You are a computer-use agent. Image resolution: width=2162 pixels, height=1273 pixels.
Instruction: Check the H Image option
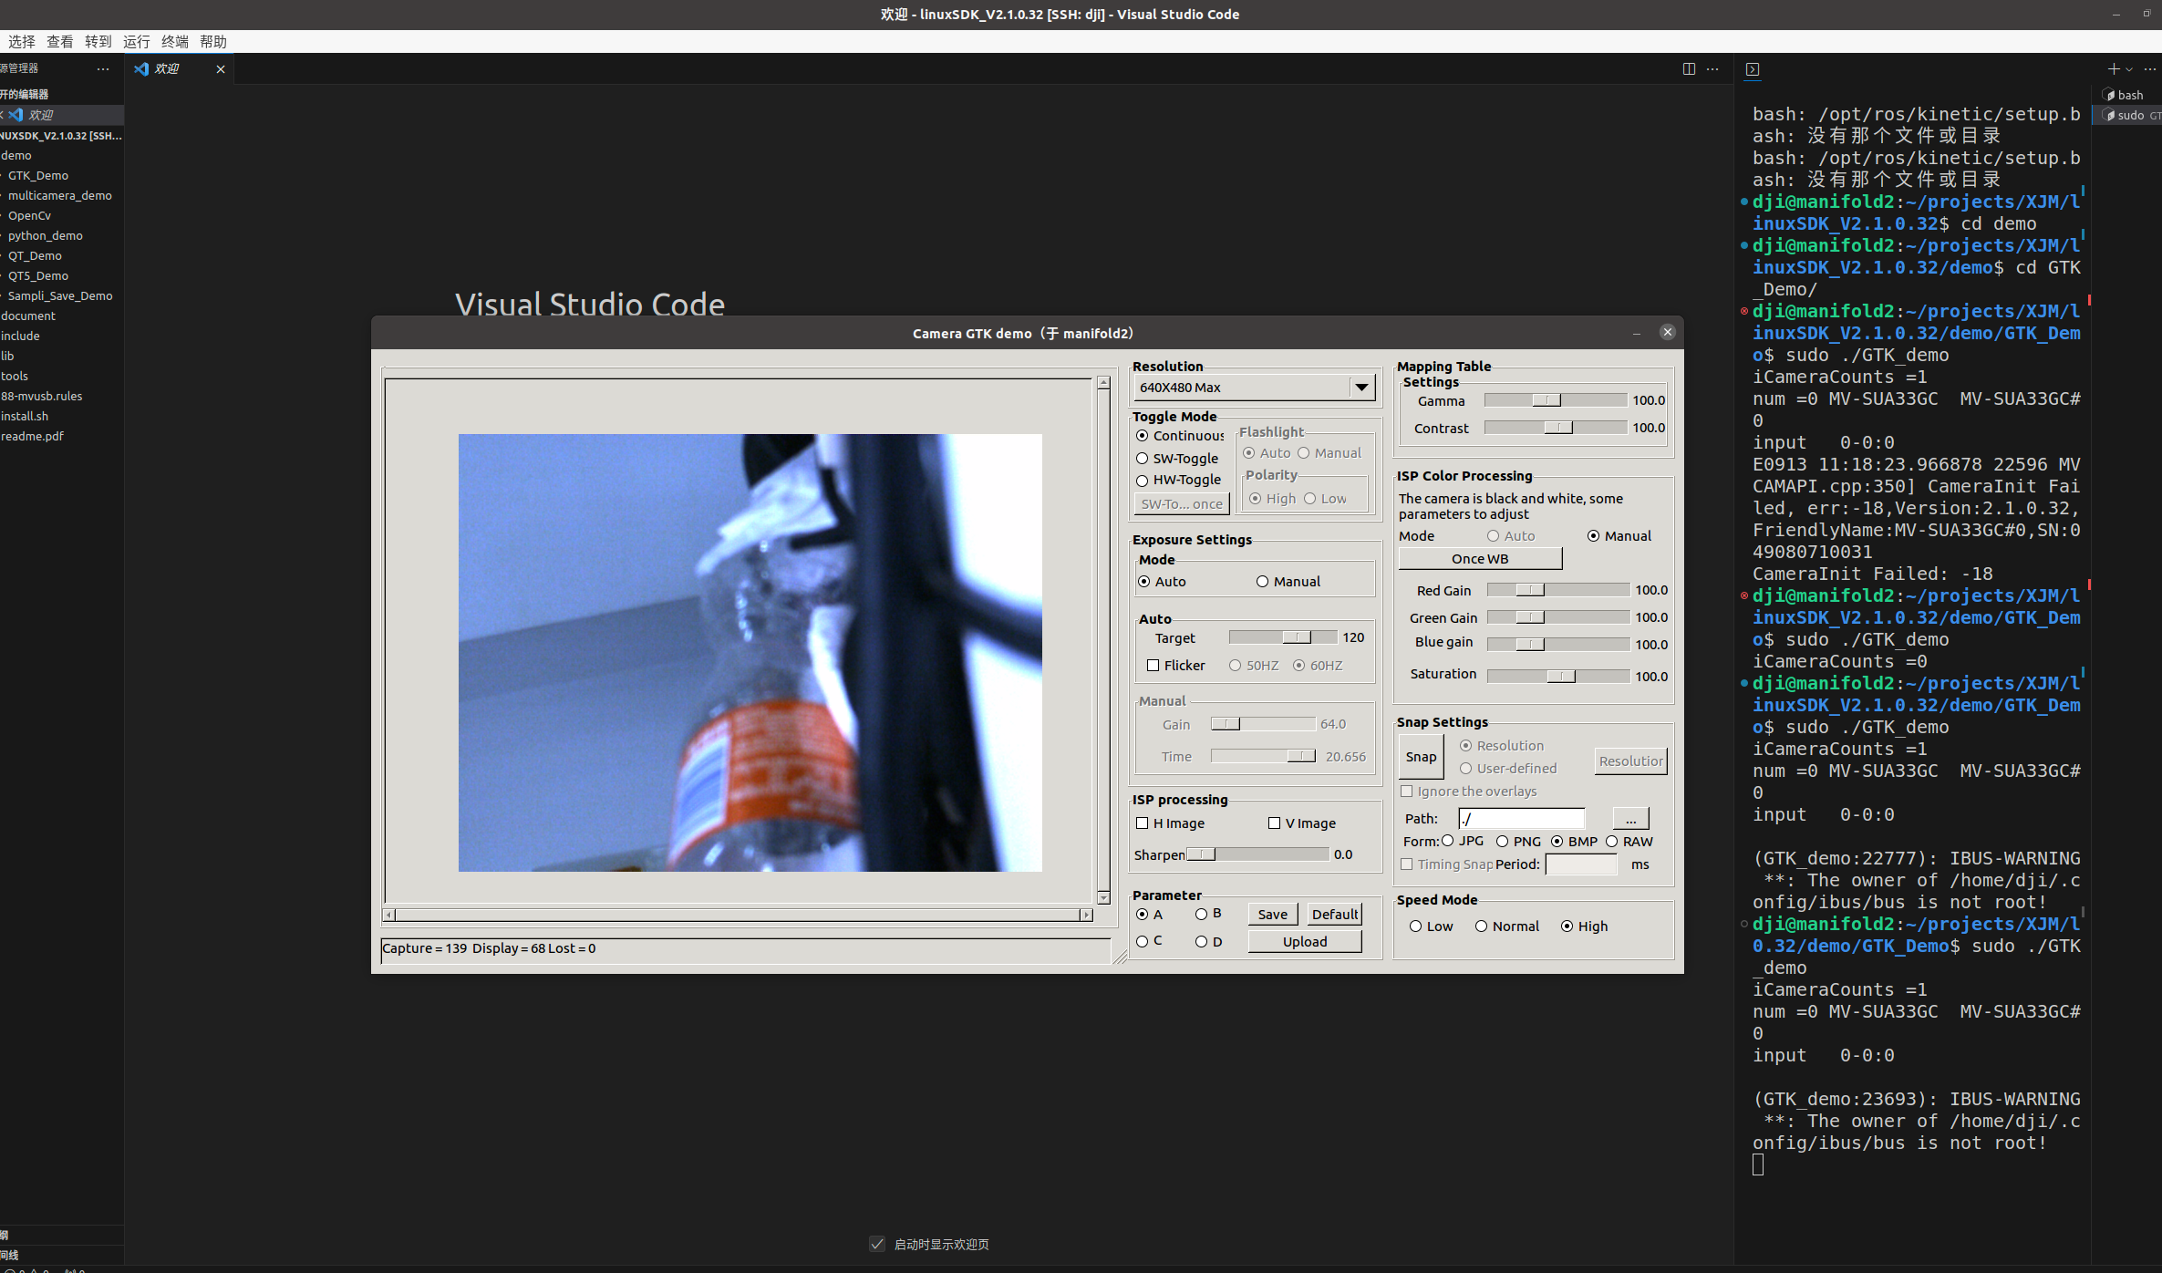pyautogui.click(x=1142, y=823)
